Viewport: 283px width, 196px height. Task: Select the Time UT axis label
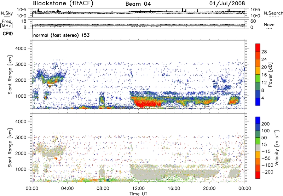click(138, 194)
